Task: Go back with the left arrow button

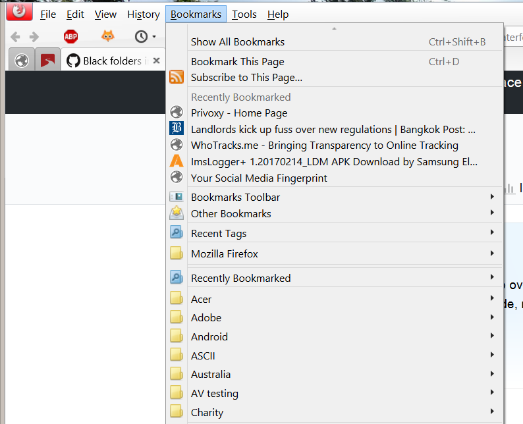Action: [x=15, y=37]
